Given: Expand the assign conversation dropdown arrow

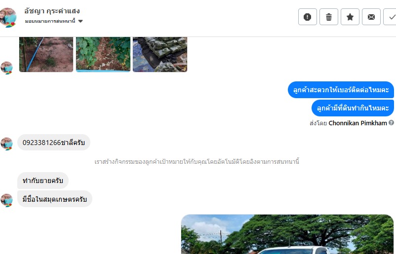Looking at the screenshot, I should [80, 21].
